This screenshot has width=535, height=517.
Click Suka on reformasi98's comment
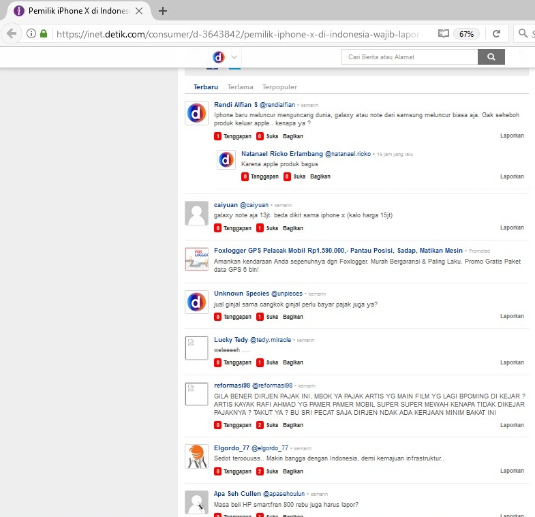pos(272,425)
